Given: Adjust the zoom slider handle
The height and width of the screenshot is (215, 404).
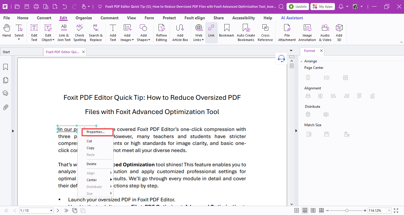Looking at the screenshot, I should pos(347,211).
